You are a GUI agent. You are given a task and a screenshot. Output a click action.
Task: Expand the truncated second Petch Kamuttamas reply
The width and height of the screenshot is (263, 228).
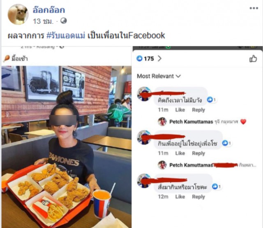pyautogui.click(x=247, y=165)
